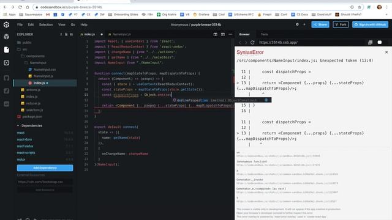Click the CodeSandbox logo icon
The height and width of the screenshot is (220, 392).
pos(7,24)
